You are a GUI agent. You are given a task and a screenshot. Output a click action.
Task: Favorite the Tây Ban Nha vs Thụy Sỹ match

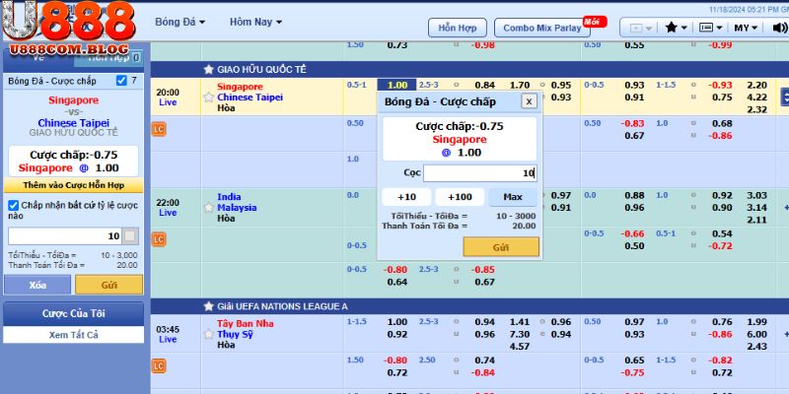coord(209,334)
